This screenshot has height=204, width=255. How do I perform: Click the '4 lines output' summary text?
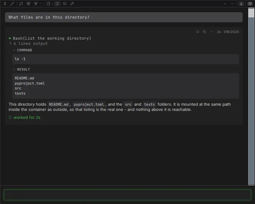point(31,44)
